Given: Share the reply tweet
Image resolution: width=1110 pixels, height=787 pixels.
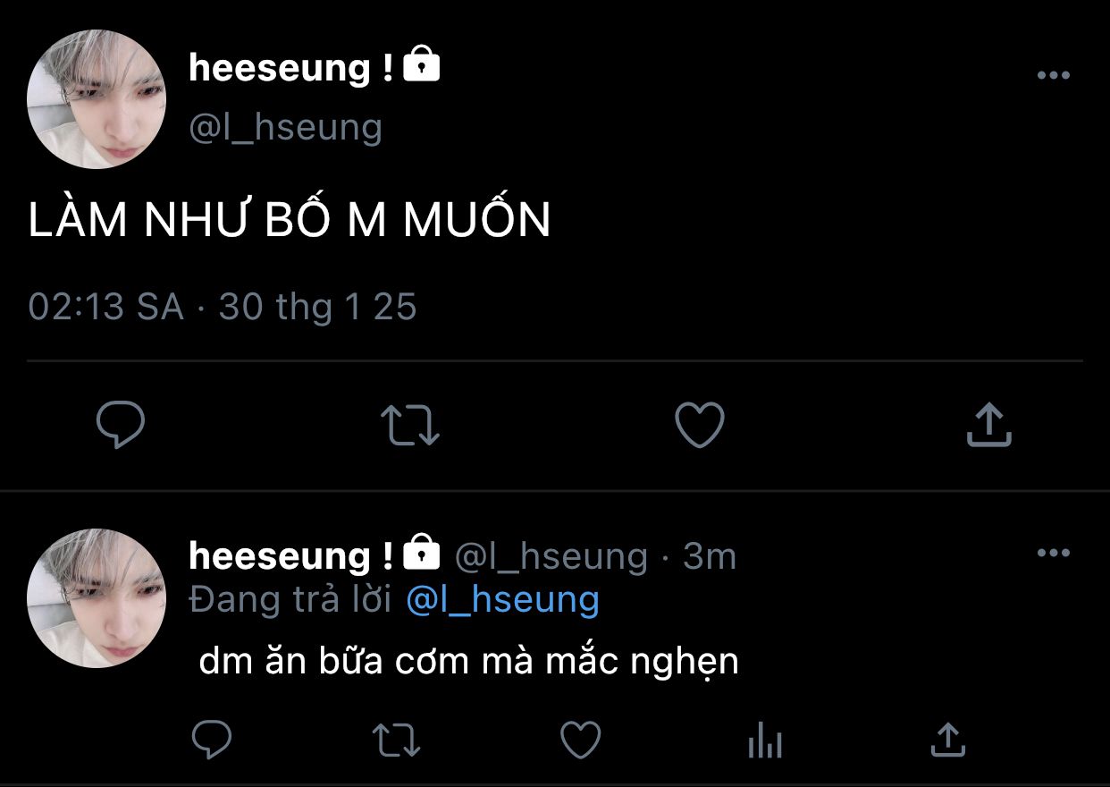Looking at the screenshot, I should click(x=947, y=740).
